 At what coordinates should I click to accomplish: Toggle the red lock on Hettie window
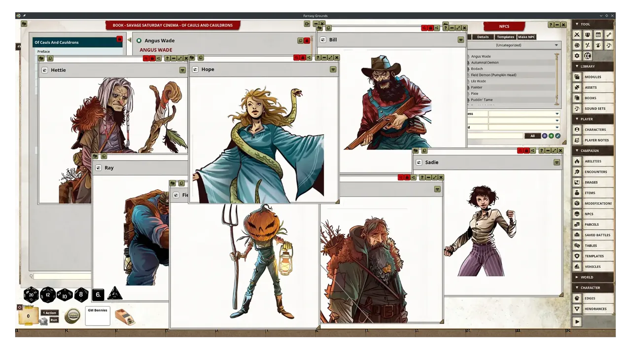pos(152,59)
